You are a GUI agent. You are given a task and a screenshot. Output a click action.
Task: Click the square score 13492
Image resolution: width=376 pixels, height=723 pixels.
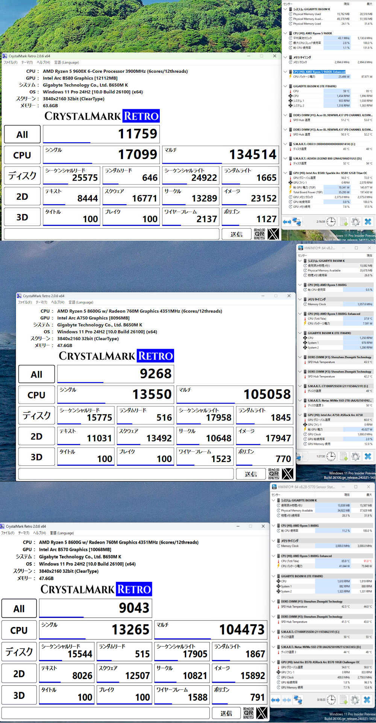coord(159,438)
